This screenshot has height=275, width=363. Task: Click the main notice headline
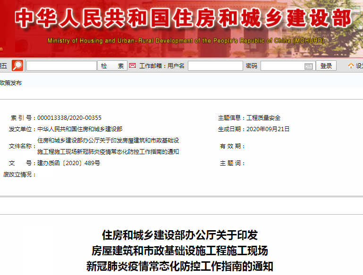click(x=180, y=251)
